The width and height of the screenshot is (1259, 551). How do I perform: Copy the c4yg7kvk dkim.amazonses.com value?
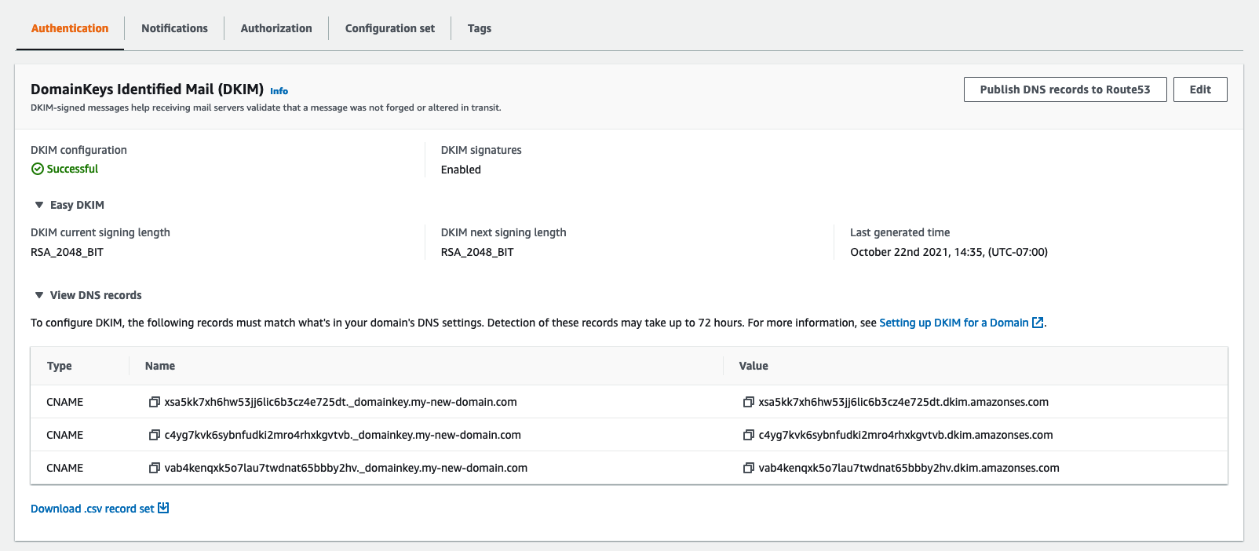coord(749,435)
